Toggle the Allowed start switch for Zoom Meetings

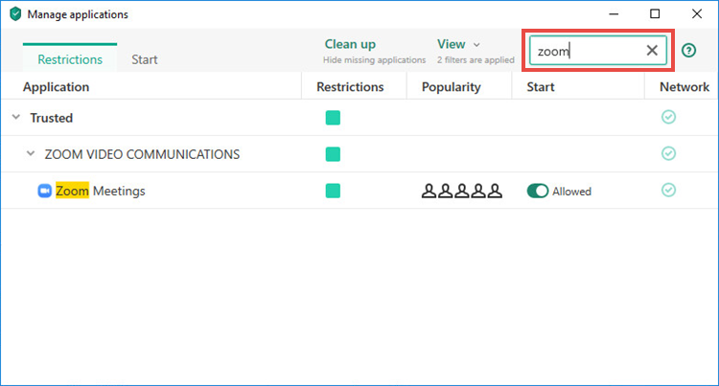[538, 191]
